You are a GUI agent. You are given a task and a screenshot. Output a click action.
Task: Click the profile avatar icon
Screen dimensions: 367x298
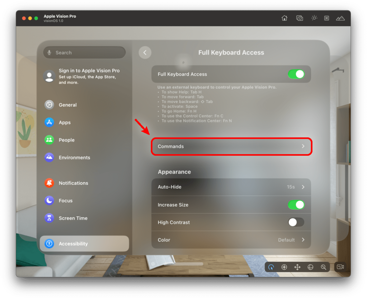(49, 76)
